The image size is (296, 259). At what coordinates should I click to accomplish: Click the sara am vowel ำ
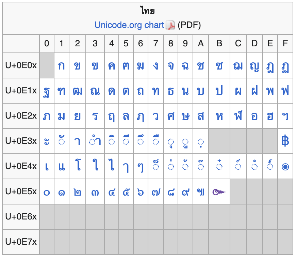pos(95,140)
